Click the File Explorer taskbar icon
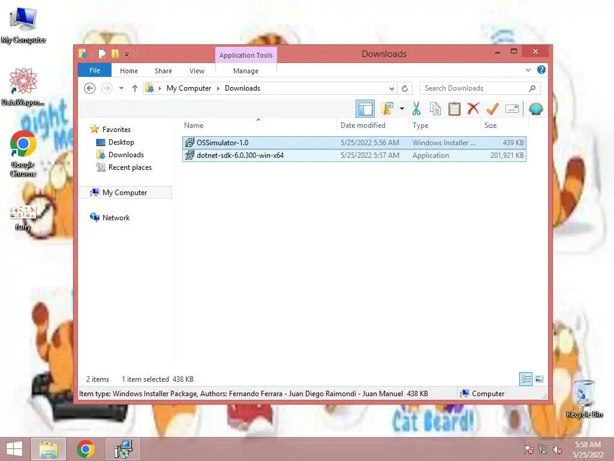The image size is (614, 461). point(49,449)
